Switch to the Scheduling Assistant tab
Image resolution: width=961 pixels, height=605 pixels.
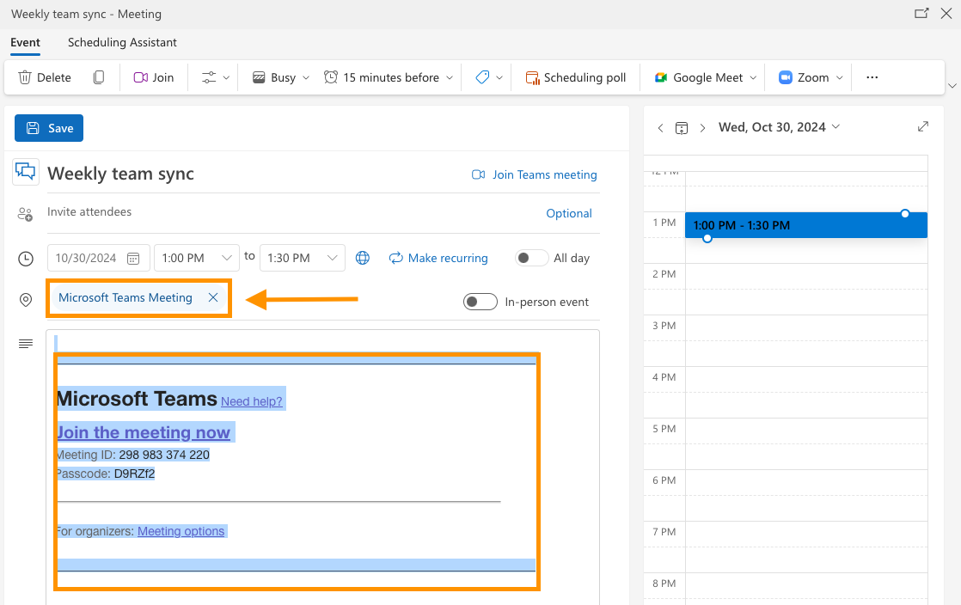(x=122, y=42)
